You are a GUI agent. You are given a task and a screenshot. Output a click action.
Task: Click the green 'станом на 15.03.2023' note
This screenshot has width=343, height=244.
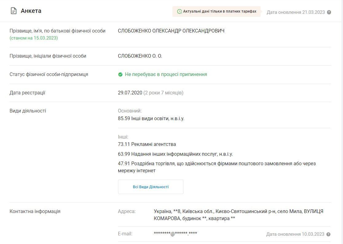[34, 38]
